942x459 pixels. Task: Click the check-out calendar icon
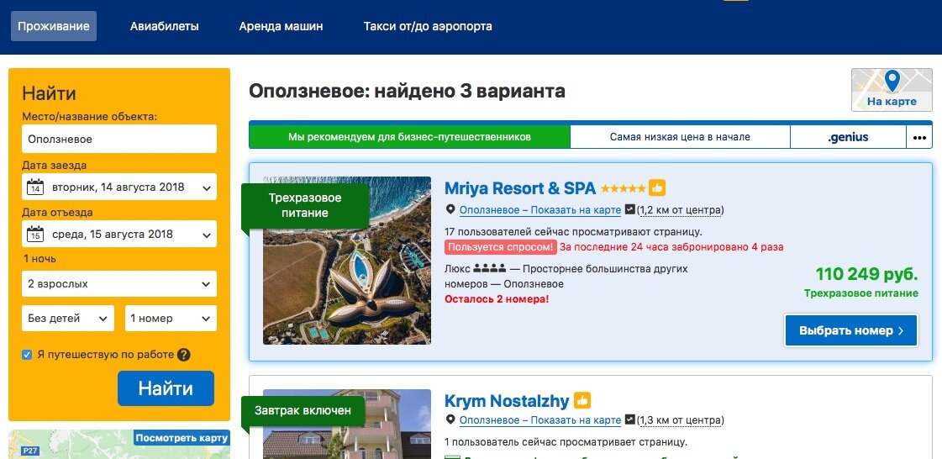[x=35, y=235]
